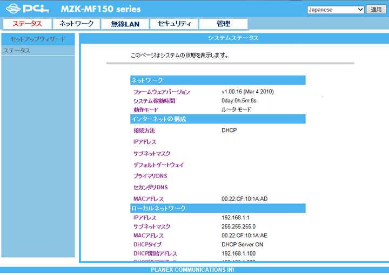This screenshot has height=275, width=389.
Task: Click the DHCP connection method value
Action: [x=229, y=130]
